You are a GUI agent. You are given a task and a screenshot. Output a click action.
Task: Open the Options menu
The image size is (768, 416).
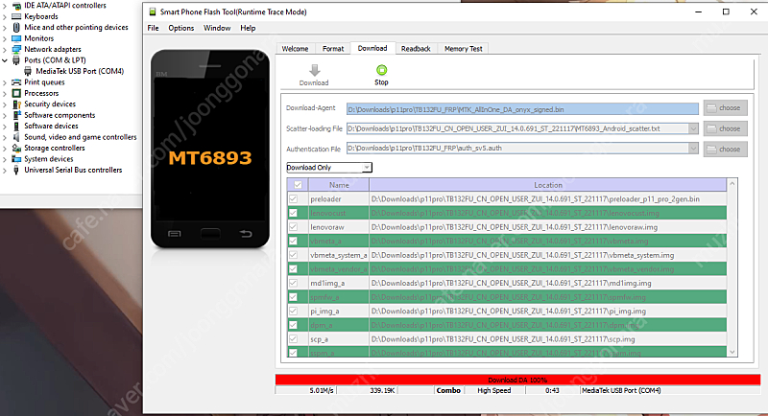180,28
